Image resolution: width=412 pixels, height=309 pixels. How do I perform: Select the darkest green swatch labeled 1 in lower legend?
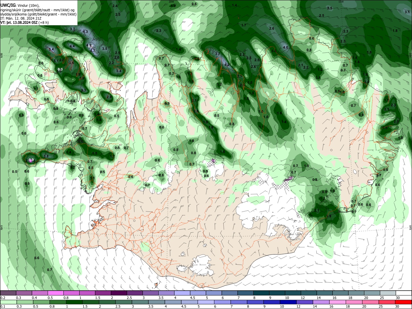click(x=74, y=302)
